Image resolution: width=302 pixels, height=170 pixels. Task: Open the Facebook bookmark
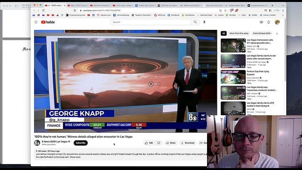pyautogui.click(x=173, y=15)
